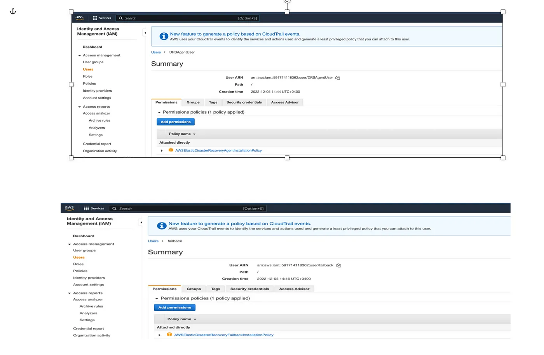Click the anchor icon beside the selected image
The height and width of the screenshot is (355, 544).
pyautogui.click(x=13, y=11)
